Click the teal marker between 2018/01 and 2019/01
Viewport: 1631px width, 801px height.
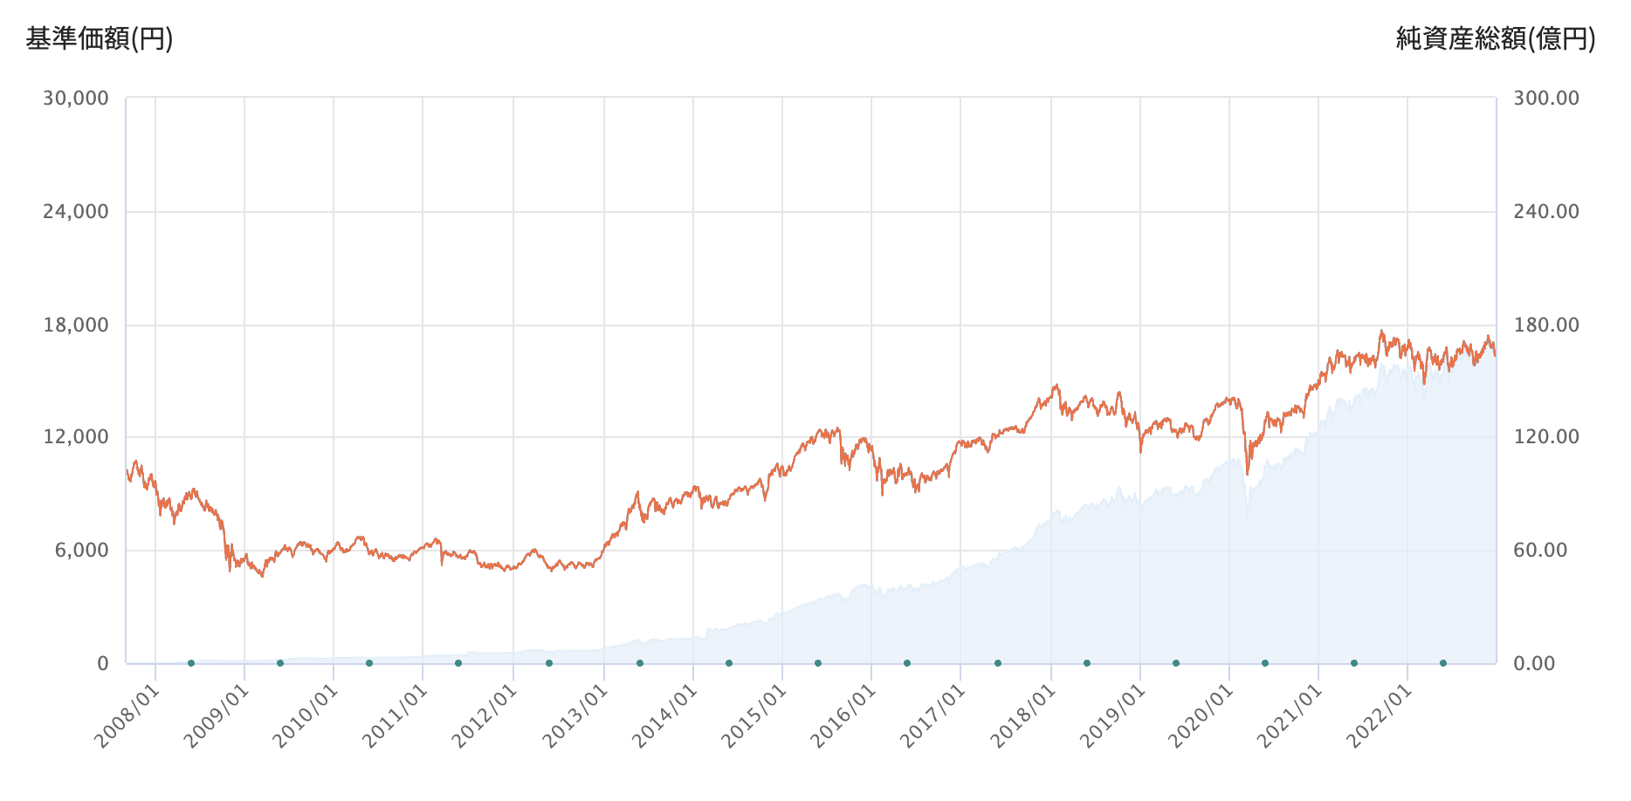[1087, 663]
